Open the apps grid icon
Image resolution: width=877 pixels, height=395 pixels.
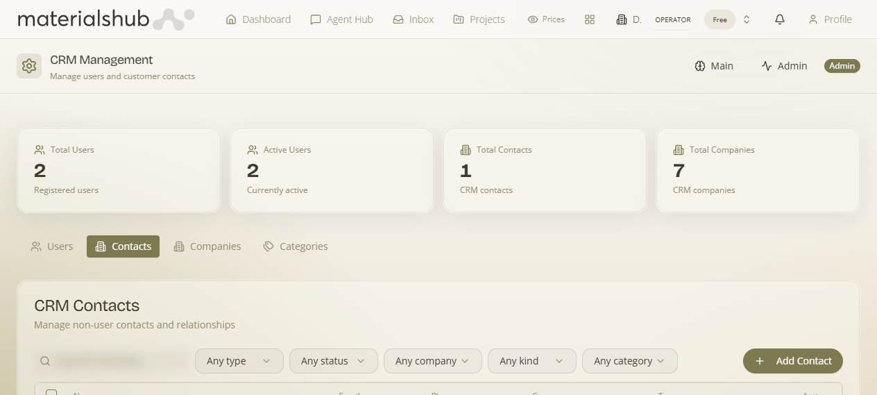pos(590,19)
